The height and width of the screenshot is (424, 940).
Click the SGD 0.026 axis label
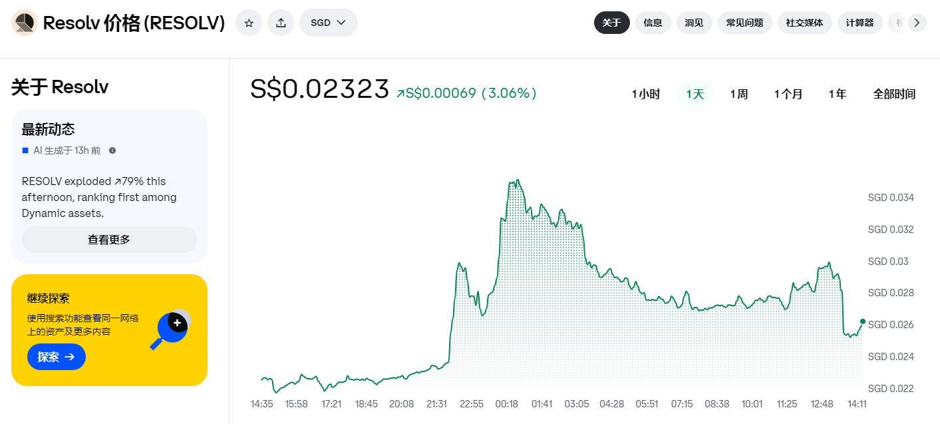[891, 325]
